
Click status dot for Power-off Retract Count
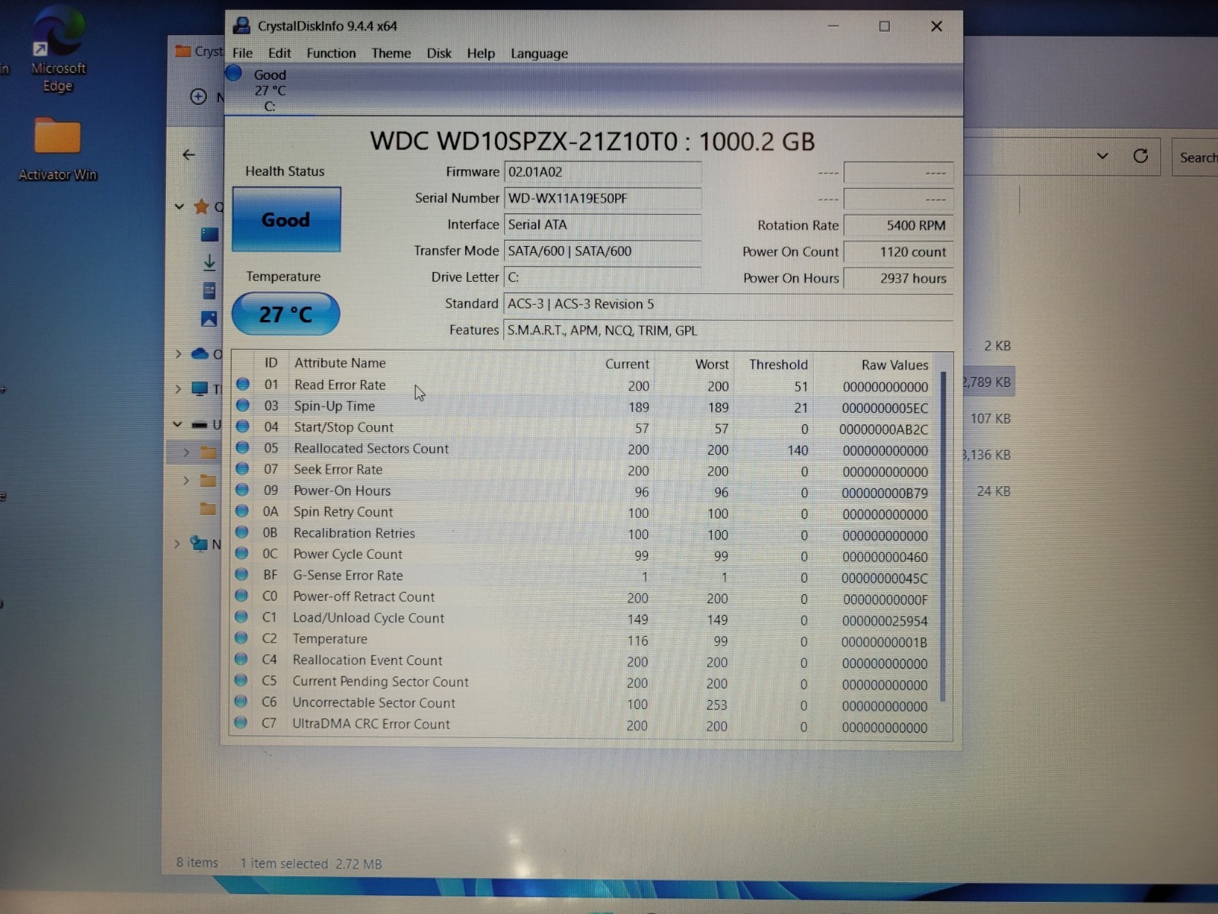pos(242,596)
